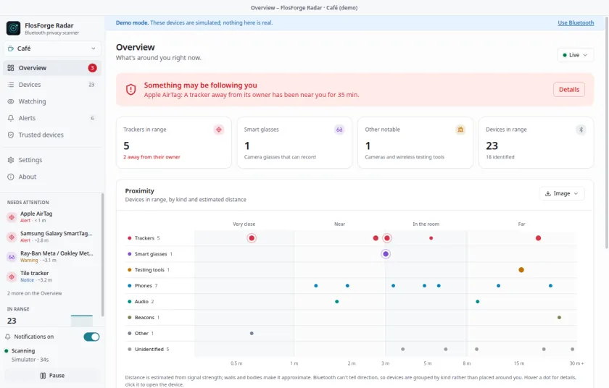Open the Live mode dropdown
Image resolution: width=609 pixels, height=388 pixels.
(x=575, y=55)
